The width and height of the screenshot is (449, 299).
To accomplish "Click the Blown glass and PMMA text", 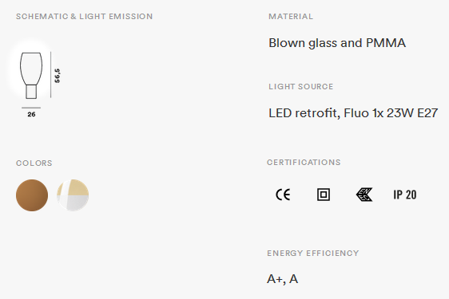I will coord(337,43).
